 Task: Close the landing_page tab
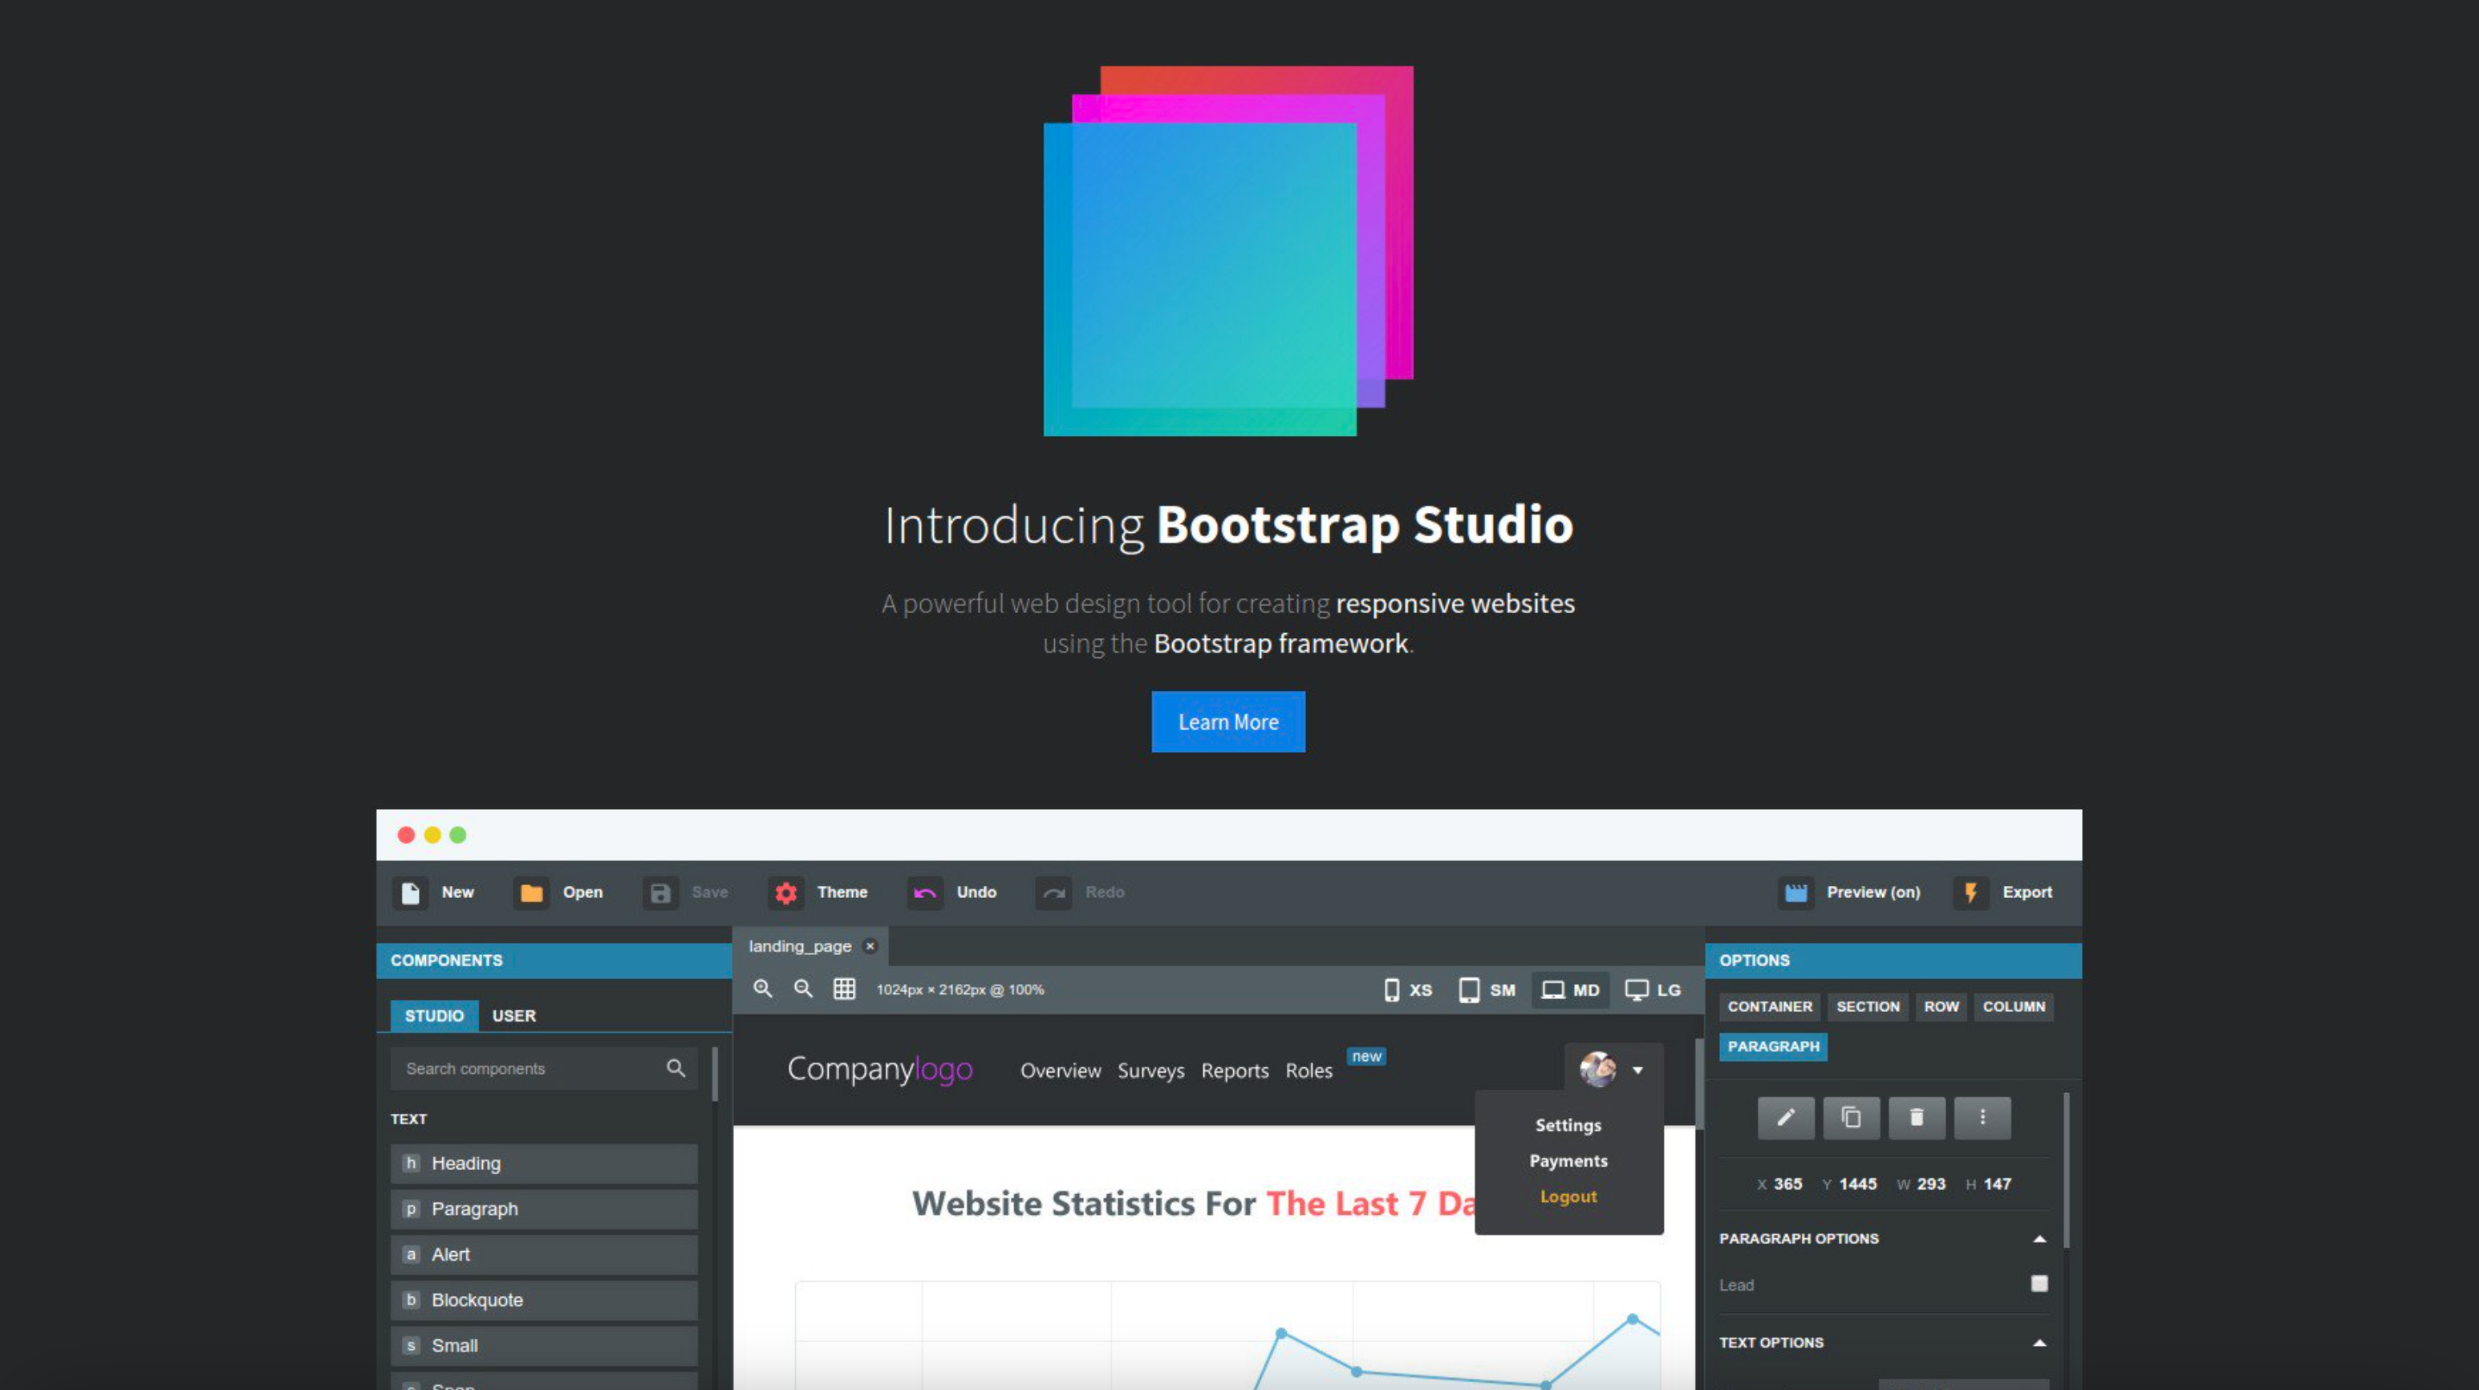click(x=870, y=946)
